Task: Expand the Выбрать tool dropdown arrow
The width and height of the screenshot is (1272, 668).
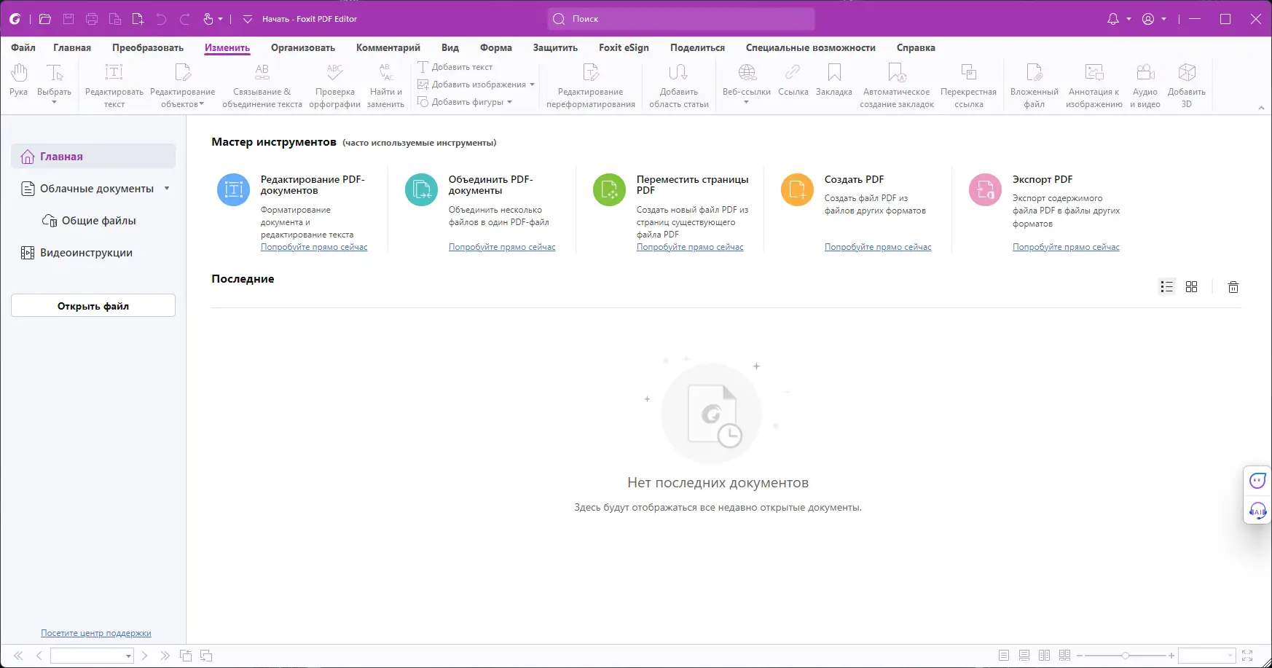Action: click(55, 102)
